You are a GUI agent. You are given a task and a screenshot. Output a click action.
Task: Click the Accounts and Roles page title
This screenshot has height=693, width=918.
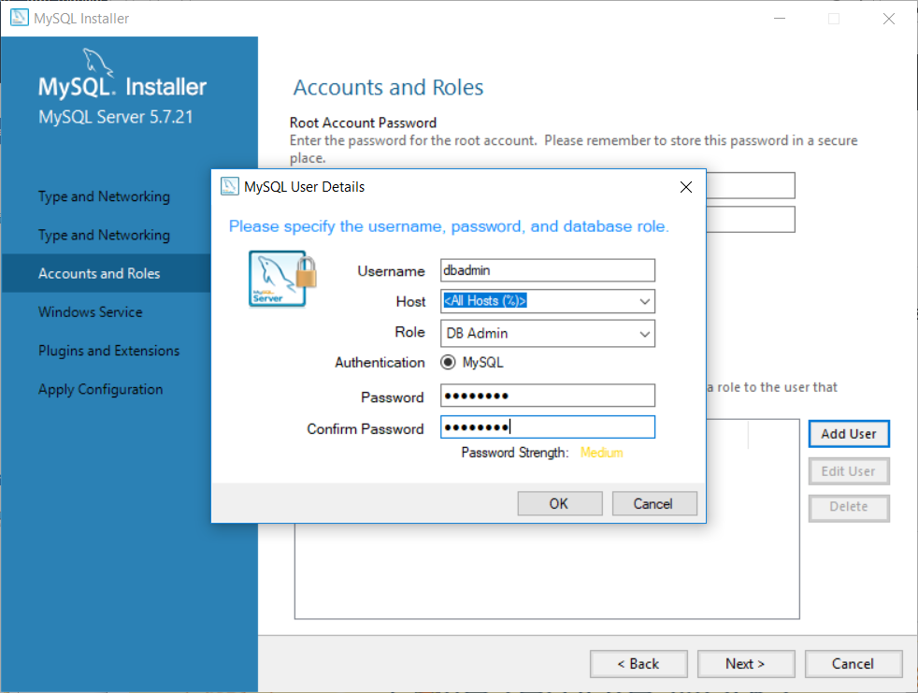click(388, 87)
